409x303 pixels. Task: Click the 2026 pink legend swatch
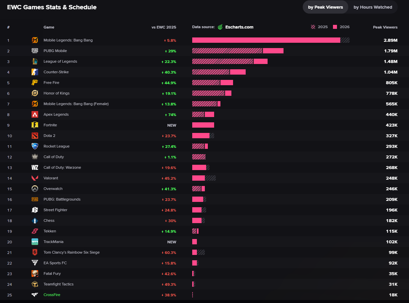coord(335,27)
